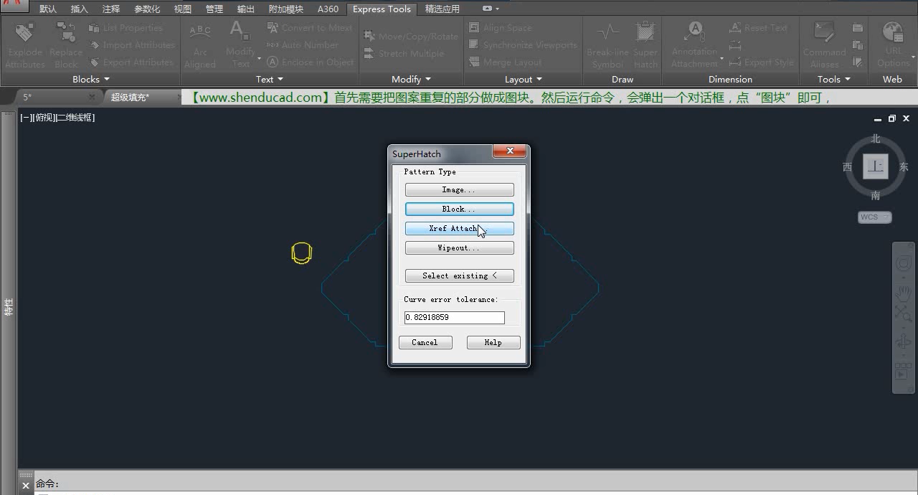
Task: Click the Stretch Multiple tool
Action: 404,54
